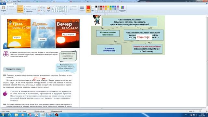Select the Fill with color bucket tool
The image size is (208, 117).
[41, 7]
